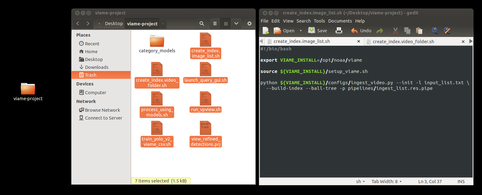Select the run_vpview.sh file icon
The image size is (482, 195).
206,99
